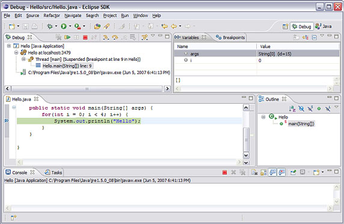Switch to the Tasks tab

coord(54,173)
